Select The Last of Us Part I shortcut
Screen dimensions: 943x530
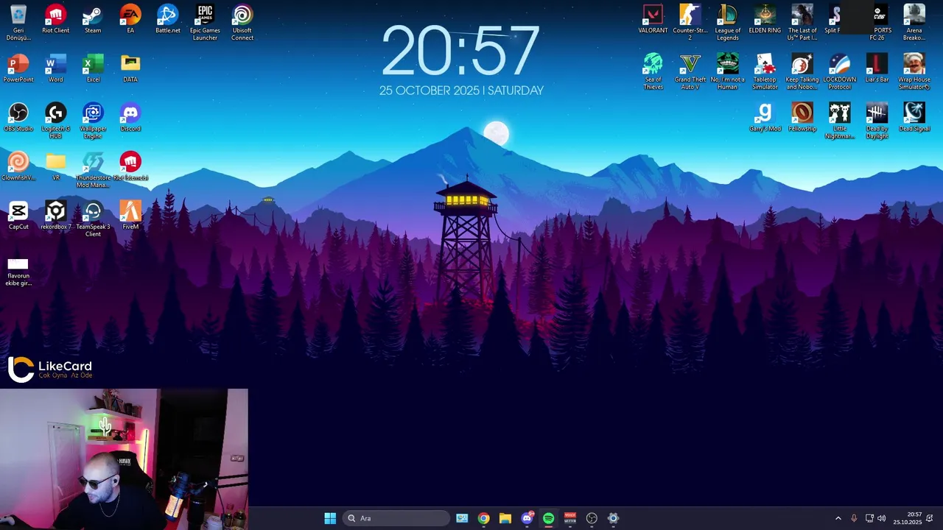(802, 23)
